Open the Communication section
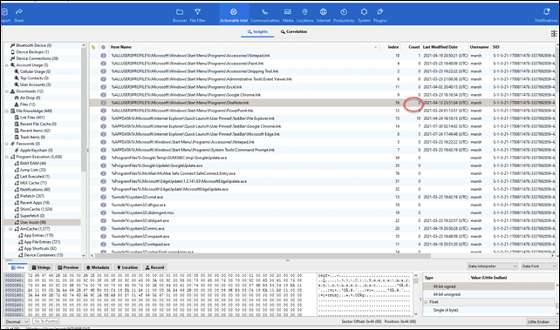This screenshot has width=560, height=330. point(265,15)
